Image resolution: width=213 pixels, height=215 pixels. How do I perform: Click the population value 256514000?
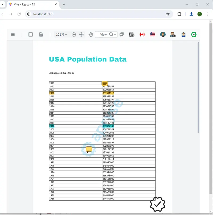pos(108,185)
